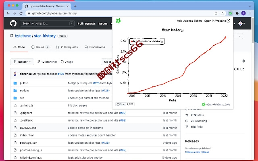The image size is (258, 161).
Task: Open GitHub user avatar menu
Action: point(241,23)
